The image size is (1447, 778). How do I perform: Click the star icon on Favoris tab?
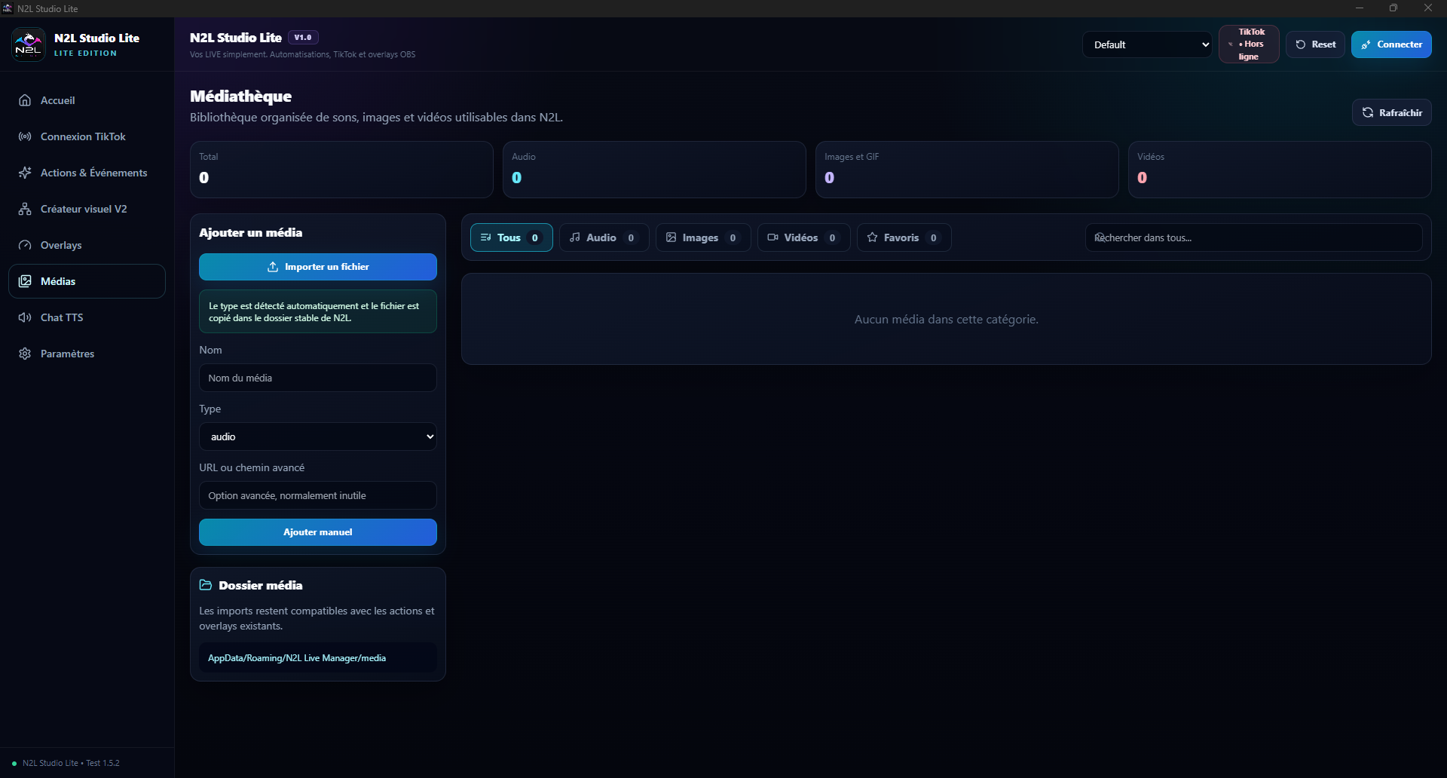click(872, 237)
